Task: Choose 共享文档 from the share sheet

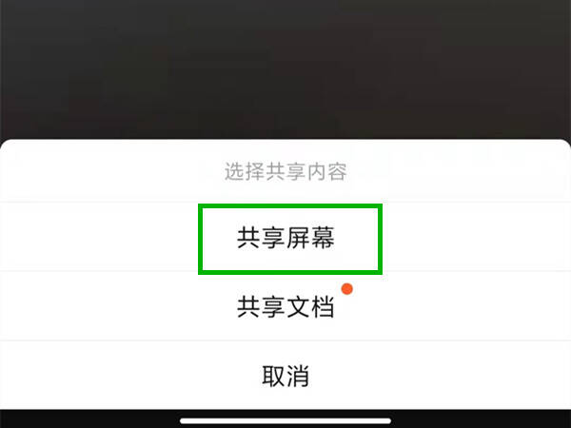Action: [x=285, y=306]
